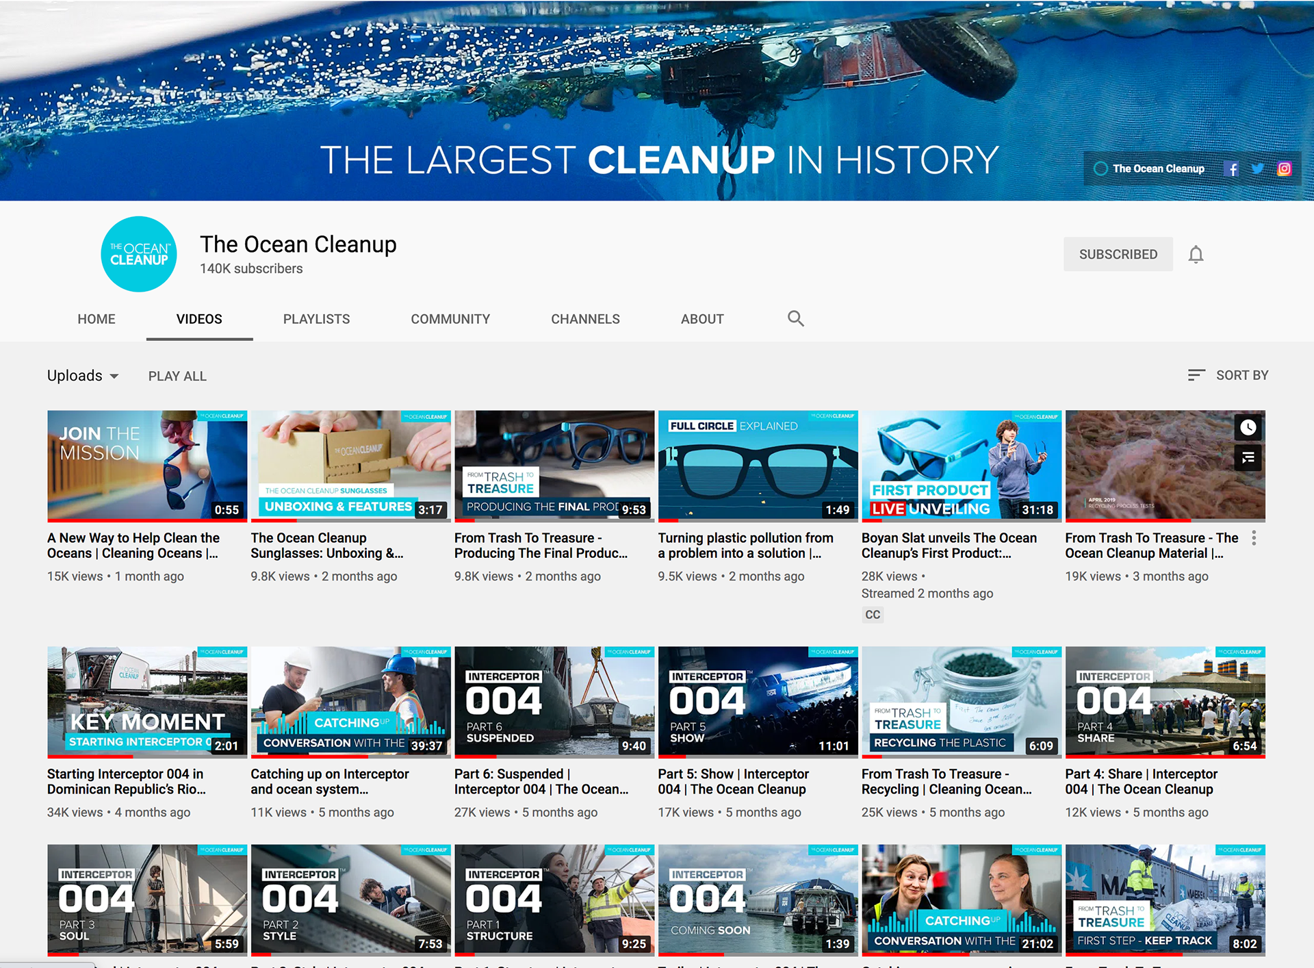Open 'Part 5: Show' video title
The height and width of the screenshot is (968, 1314).
[x=733, y=782]
